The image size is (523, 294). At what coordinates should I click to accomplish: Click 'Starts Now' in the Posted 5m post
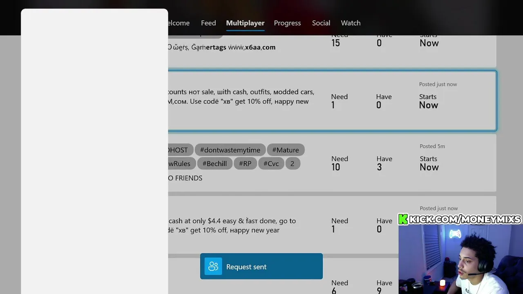(x=429, y=163)
